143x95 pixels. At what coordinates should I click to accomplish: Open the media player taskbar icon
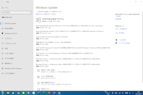click(13, 93)
